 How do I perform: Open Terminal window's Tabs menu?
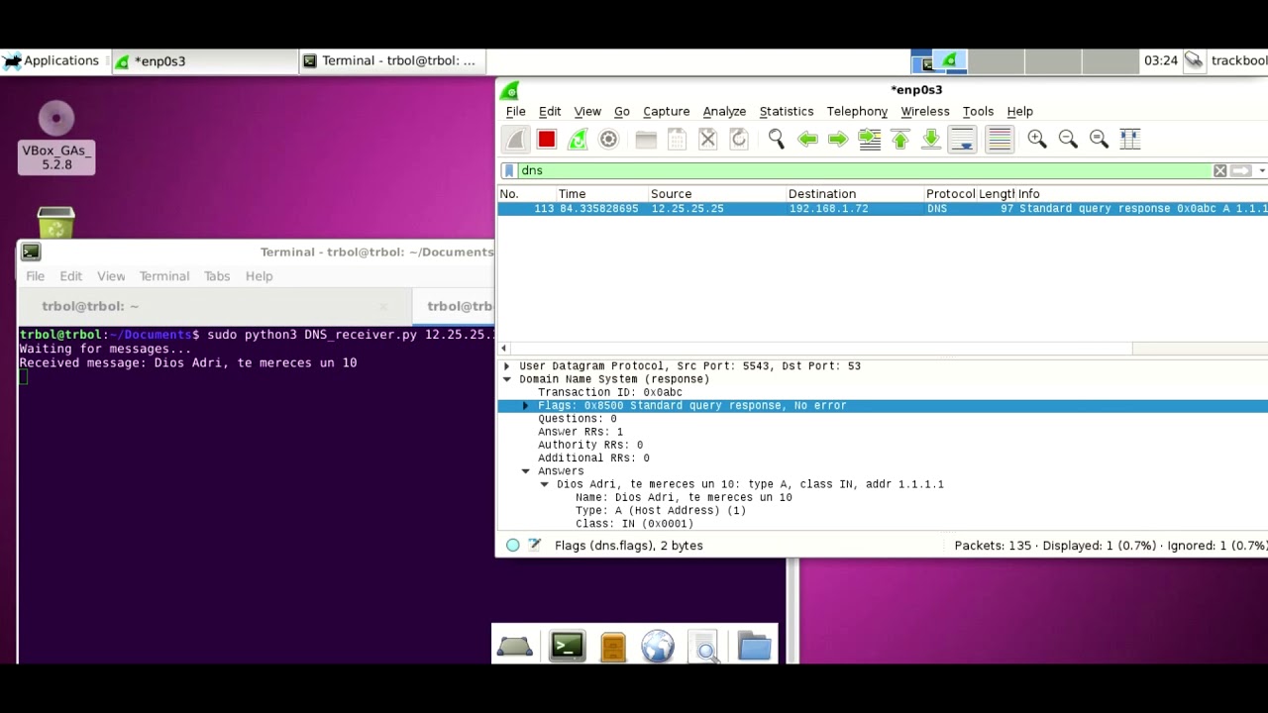217,276
